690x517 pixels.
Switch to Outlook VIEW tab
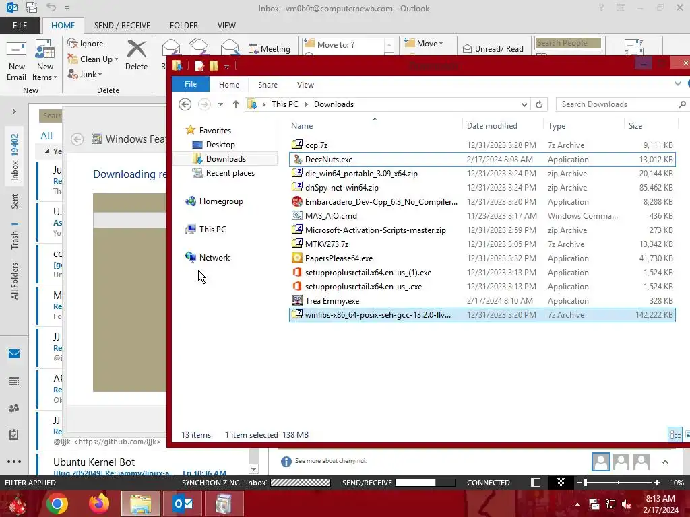(226, 25)
